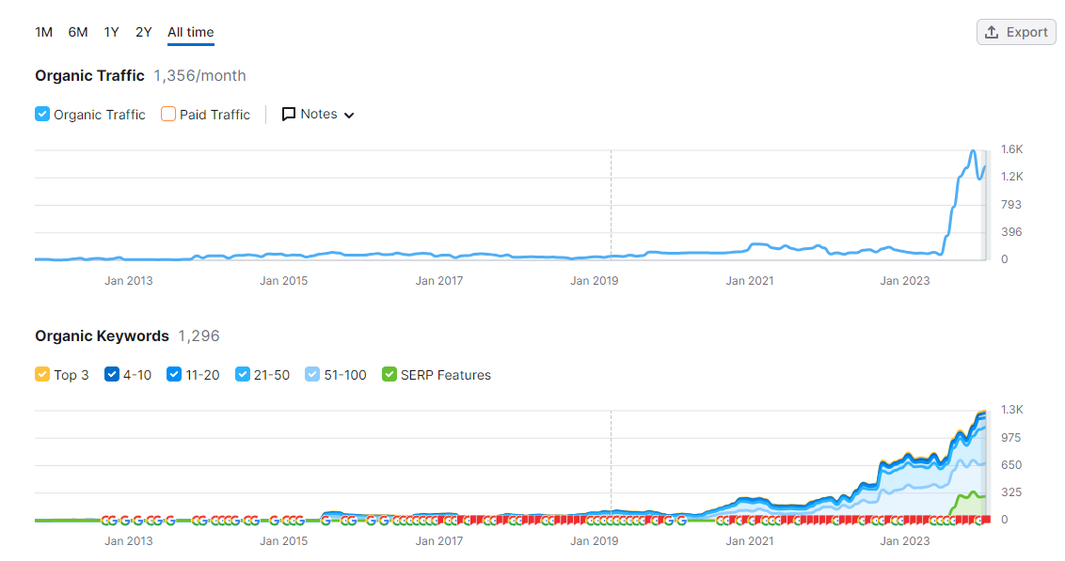Viewport: 1065px width, 561px height.
Task: Enable the Paid Traffic checkbox
Action: point(167,114)
